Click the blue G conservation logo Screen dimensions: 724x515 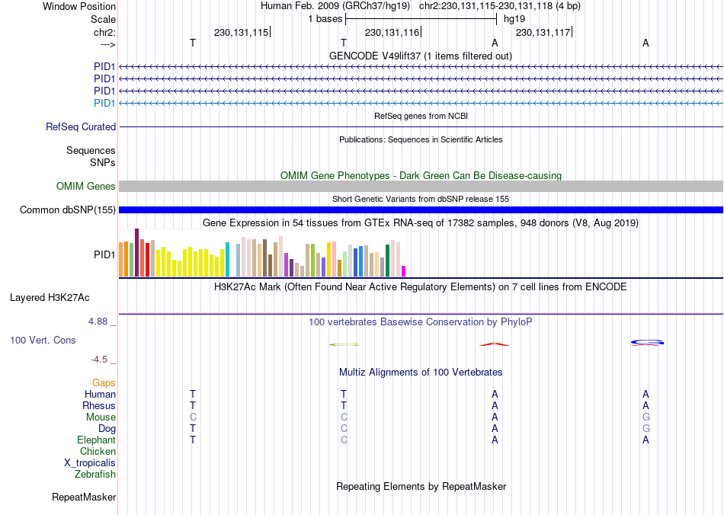pyautogui.click(x=647, y=342)
